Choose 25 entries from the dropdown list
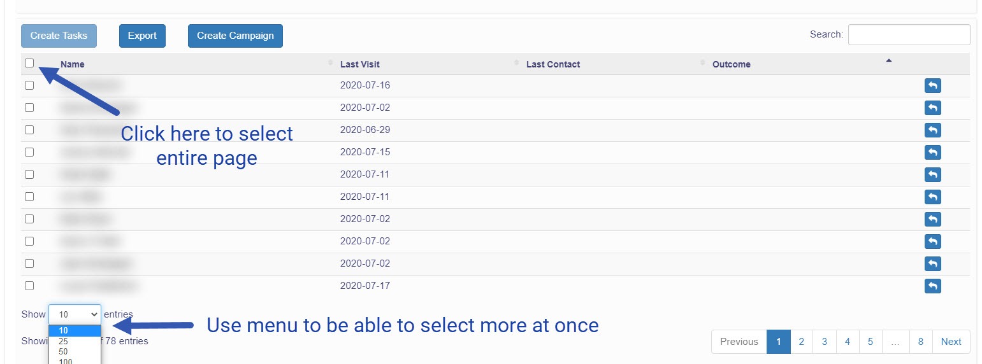Viewport: 982px width, 364px height. coord(64,341)
